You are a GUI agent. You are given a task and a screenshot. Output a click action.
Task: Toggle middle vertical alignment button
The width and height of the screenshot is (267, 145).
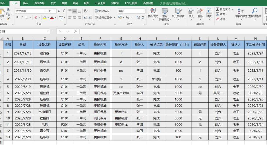coord(75,11)
